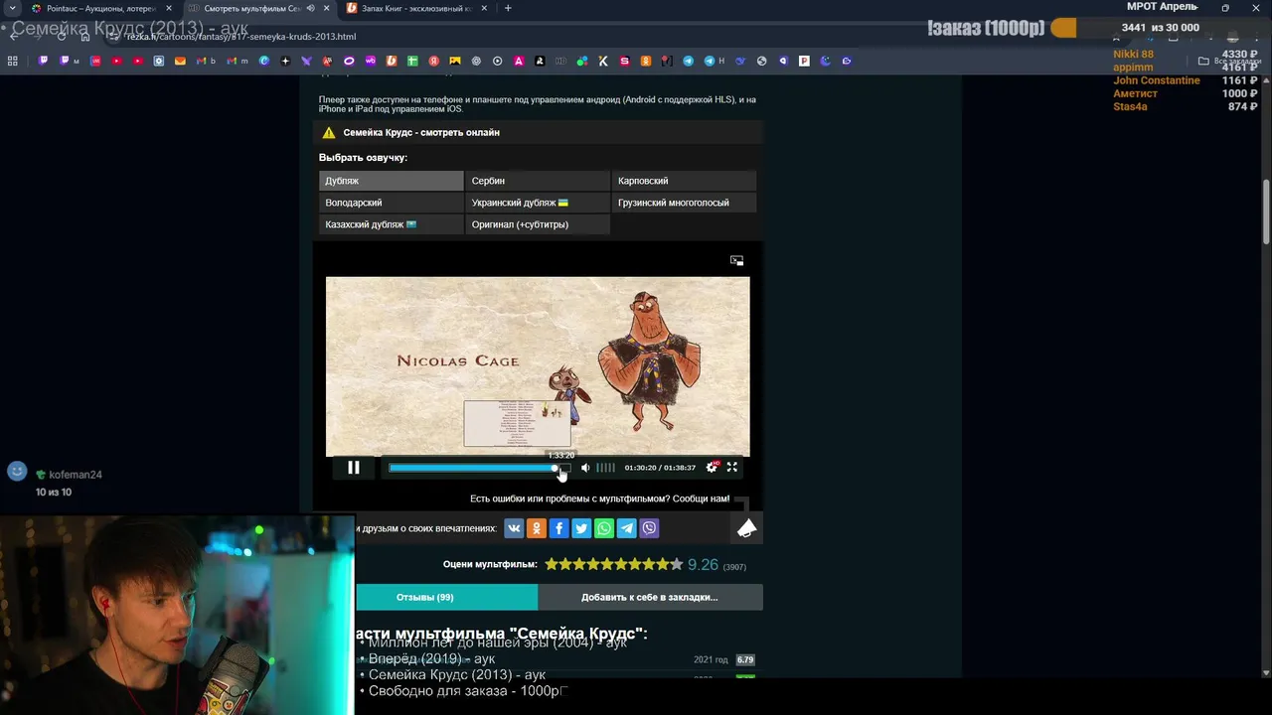1272x715 pixels.
Task: Click the 9.26 rating value
Action: (x=703, y=564)
